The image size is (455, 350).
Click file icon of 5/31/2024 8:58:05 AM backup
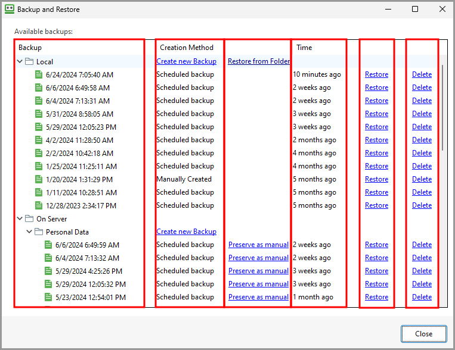(39, 114)
